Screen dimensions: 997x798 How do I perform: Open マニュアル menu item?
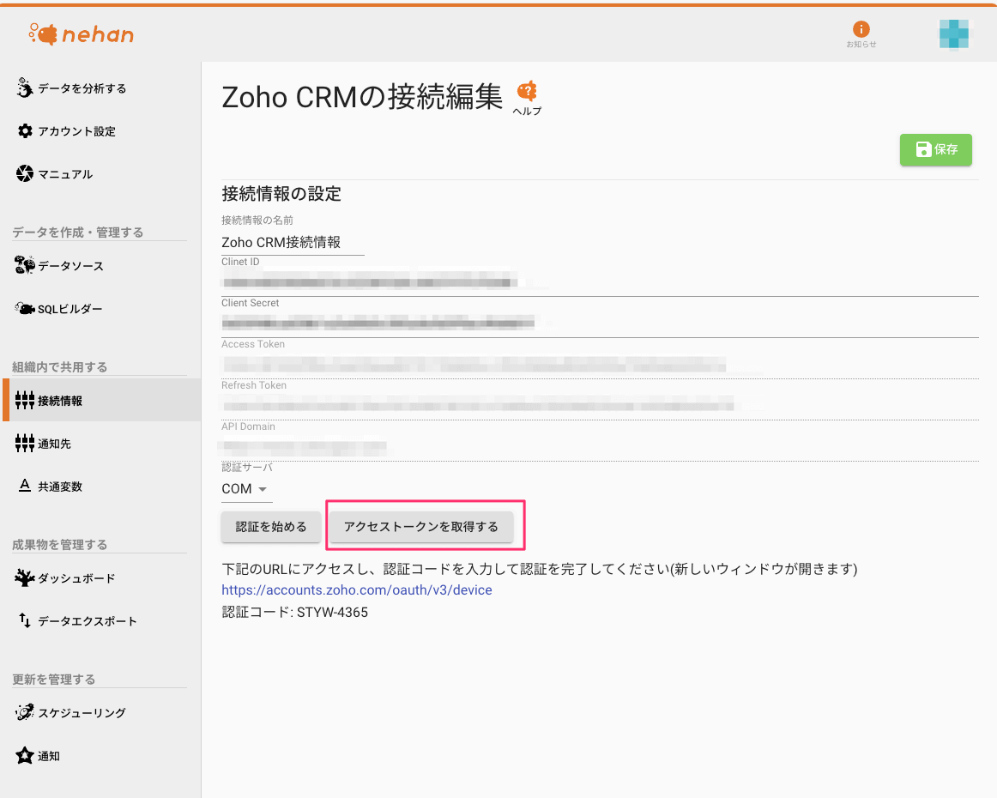(x=65, y=174)
